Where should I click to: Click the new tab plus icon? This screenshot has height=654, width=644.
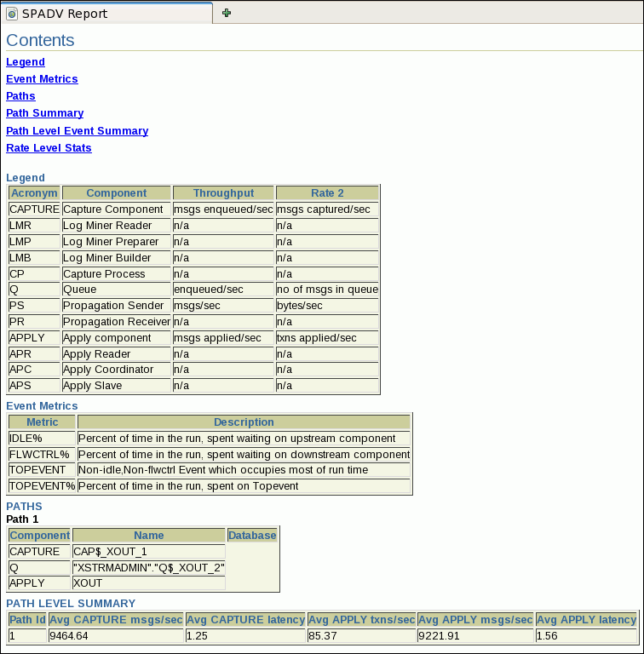coord(226,13)
